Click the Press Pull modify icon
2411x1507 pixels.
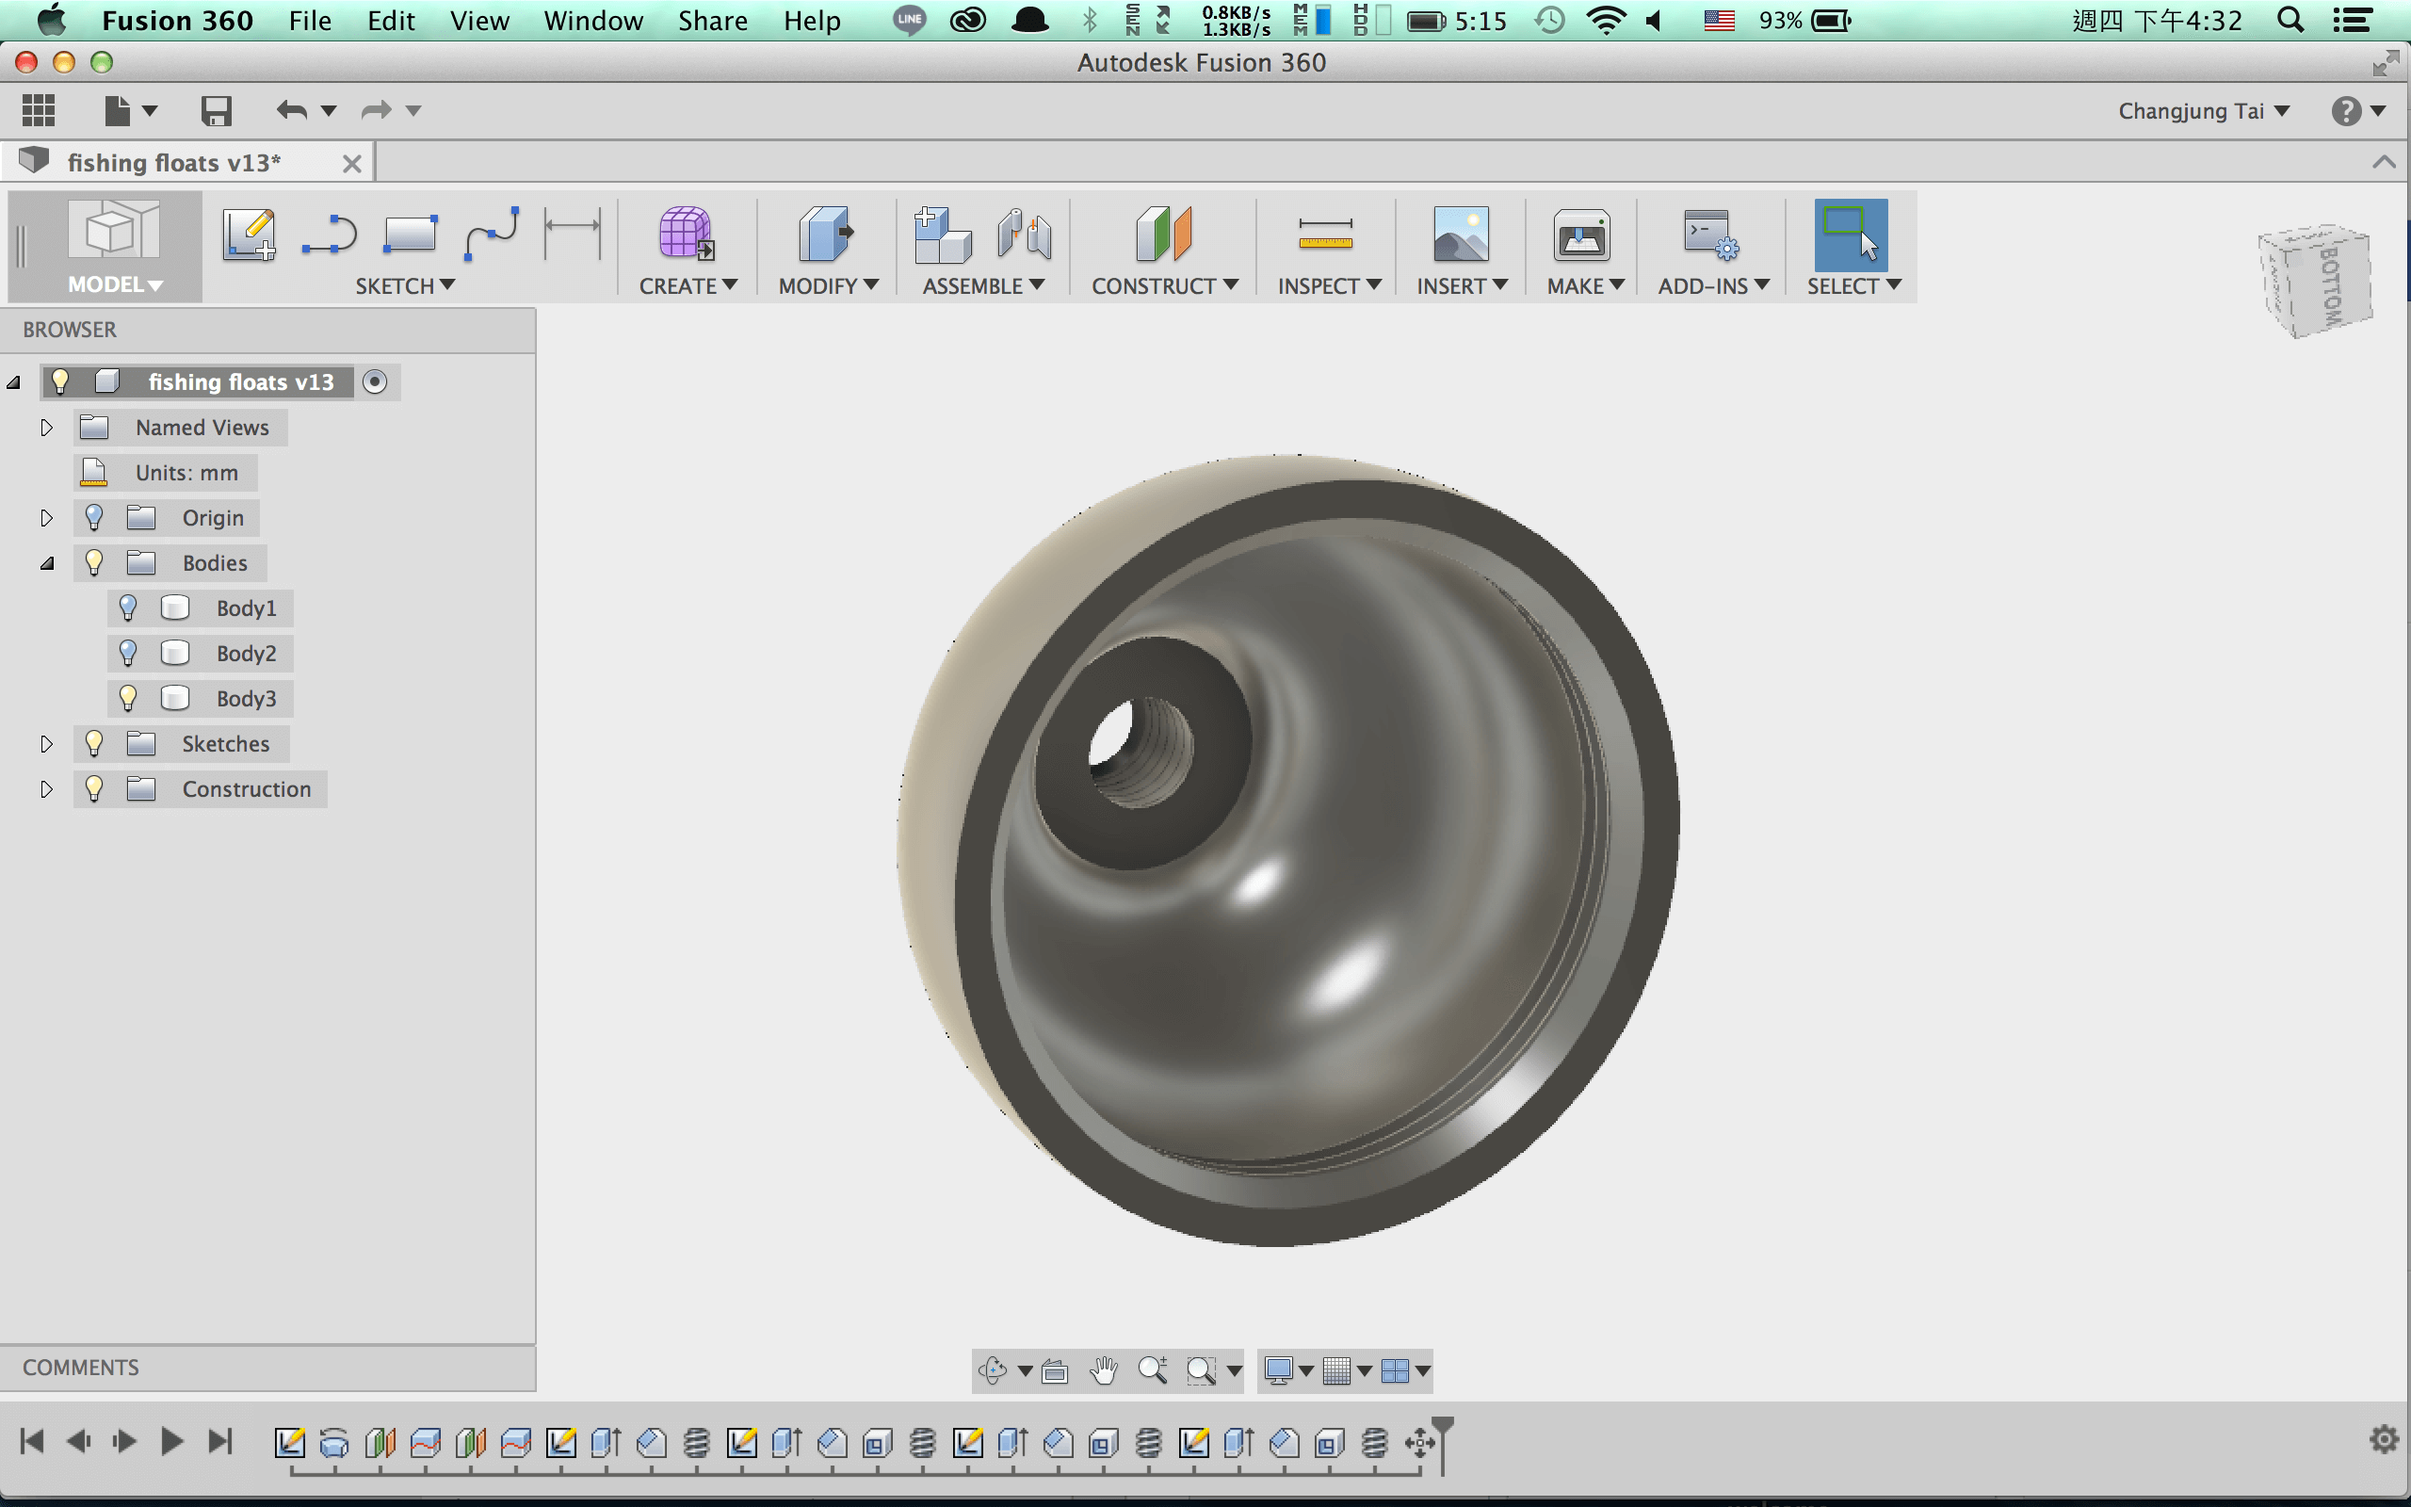[x=826, y=235]
